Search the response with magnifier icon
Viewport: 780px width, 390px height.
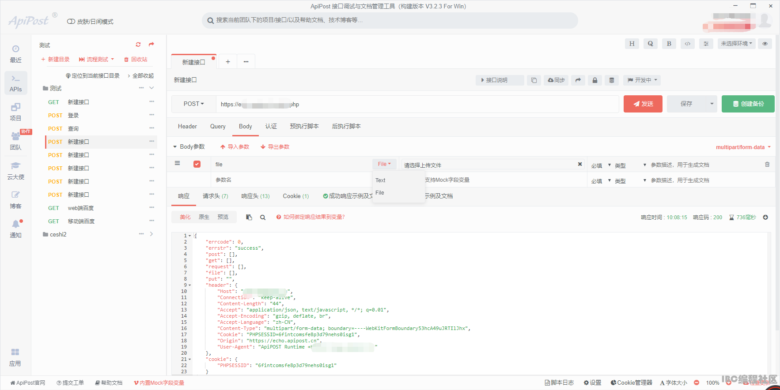tap(263, 217)
